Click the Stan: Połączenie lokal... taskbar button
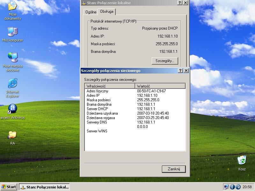This screenshot has width=255, height=191. (x=44, y=187)
